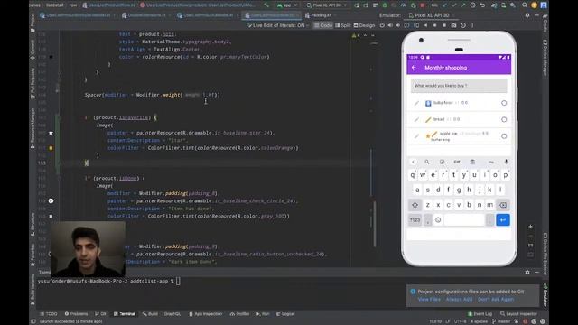Click the Always Add link in notification

[x=459, y=299]
